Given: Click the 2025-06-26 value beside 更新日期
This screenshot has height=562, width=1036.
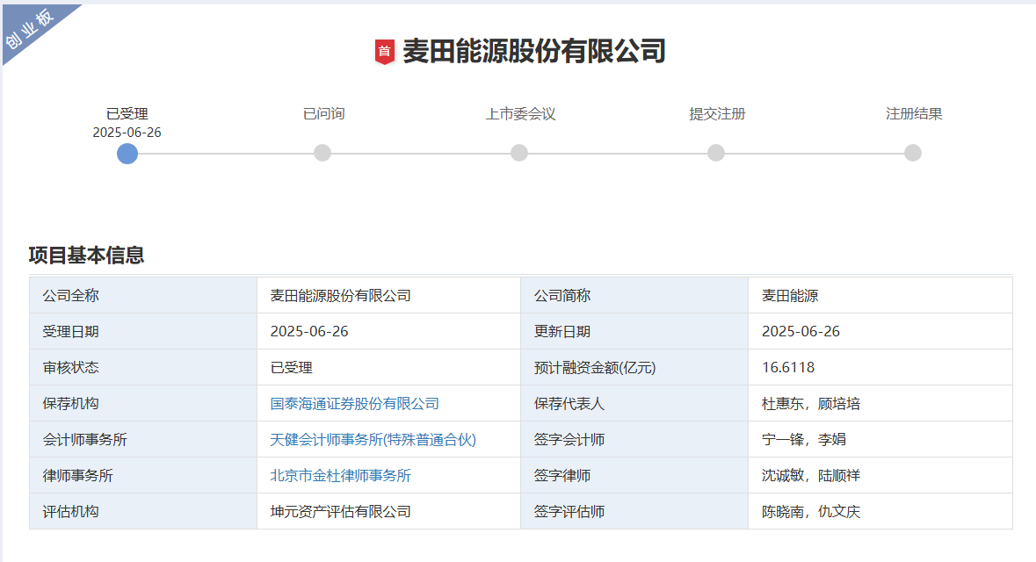Looking at the screenshot, I should [801, 332].
